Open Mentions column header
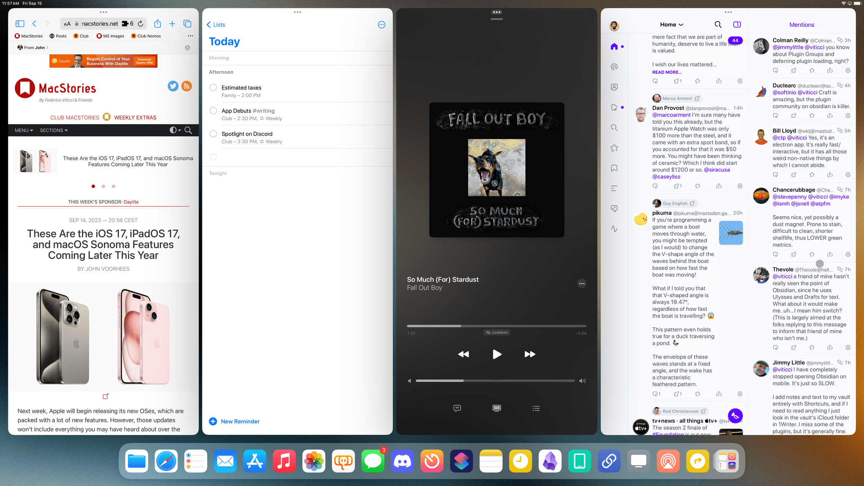Image resolution: width=864 pixels, height=486 pixels. 802,25
